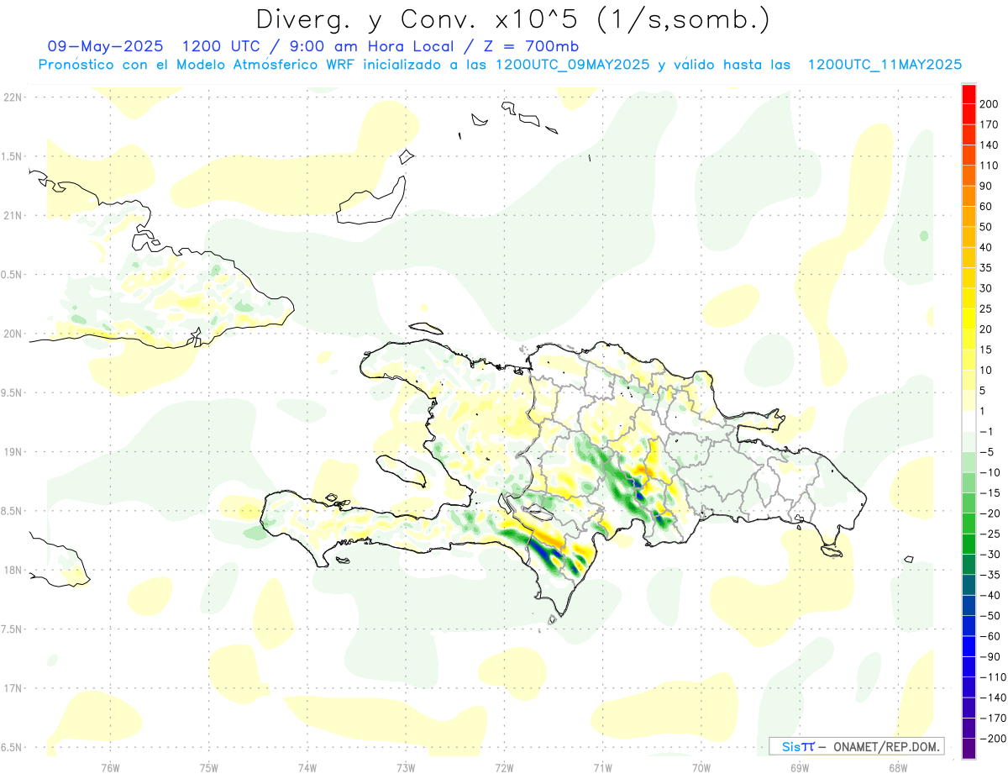Click the '1200UTC_11MAY2025' valid-until time
The height and width of the screenshot is (779, 1008).
(x=885, y=64)
